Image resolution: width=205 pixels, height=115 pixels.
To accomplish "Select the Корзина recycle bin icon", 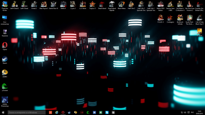I will tap(5, 33).
